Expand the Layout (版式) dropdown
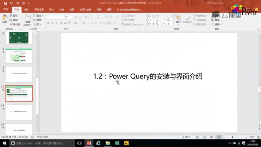The height and width of the screenshot is (147, 261). tap(38, 16)
